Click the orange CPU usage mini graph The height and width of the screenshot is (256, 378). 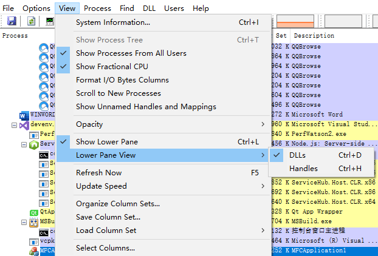click(x=295, y=21)
